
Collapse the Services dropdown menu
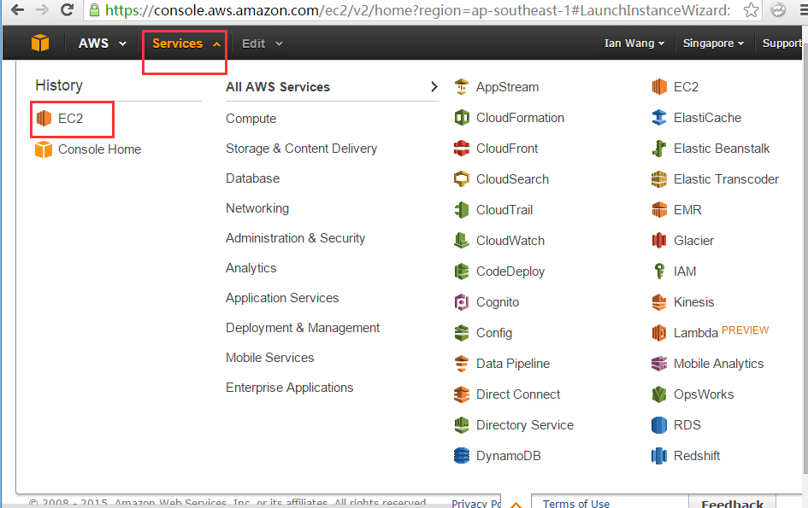(x=186, y=44)
